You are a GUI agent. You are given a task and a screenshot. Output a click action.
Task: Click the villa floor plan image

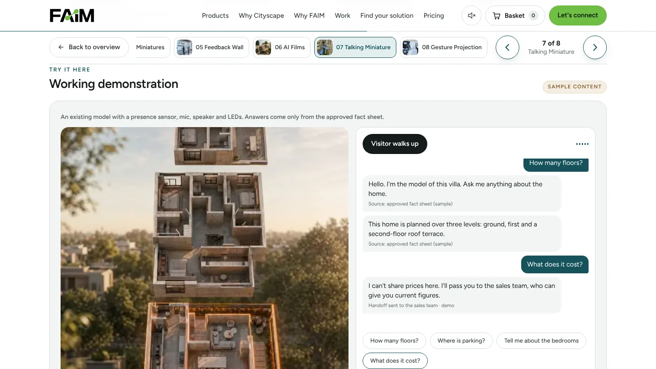205,248
